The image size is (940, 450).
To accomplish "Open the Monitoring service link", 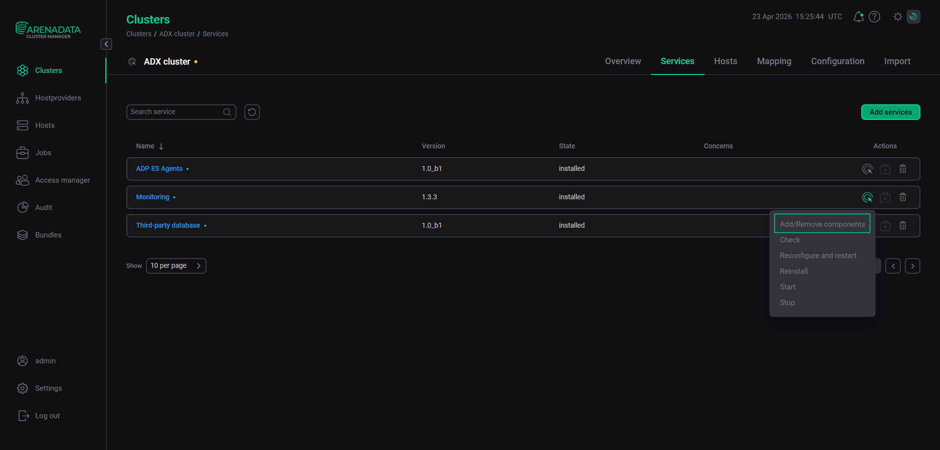I will click(153, 197).
